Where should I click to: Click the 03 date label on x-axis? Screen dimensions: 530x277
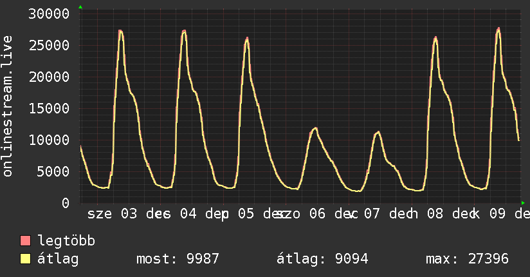click(x=129, y=214)
